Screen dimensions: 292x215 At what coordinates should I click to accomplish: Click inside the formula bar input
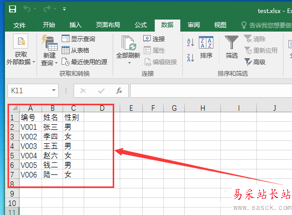tap(211, 91)
